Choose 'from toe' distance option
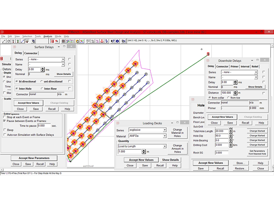 (x=228, y=97)
